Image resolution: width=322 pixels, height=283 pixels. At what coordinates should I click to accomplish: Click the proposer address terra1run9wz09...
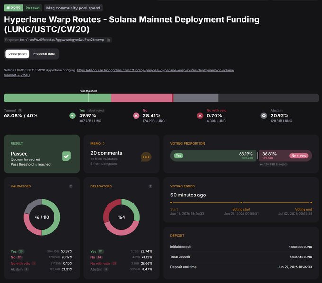tap(62, 40)
